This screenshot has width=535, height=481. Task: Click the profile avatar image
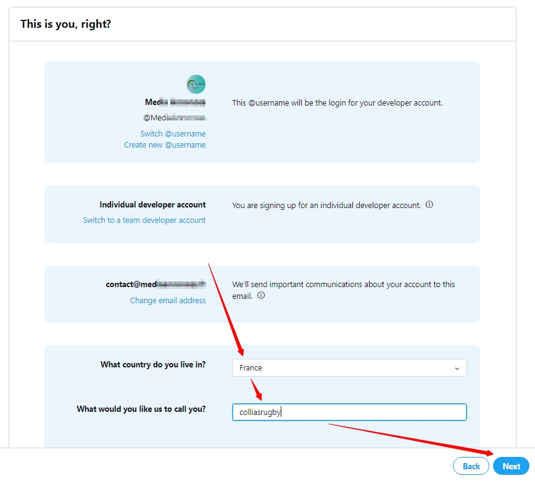(196, 84)
